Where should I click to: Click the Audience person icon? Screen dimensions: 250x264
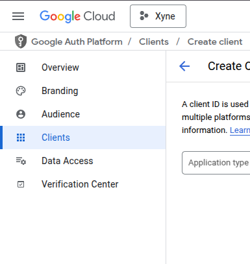coord(21,114)
